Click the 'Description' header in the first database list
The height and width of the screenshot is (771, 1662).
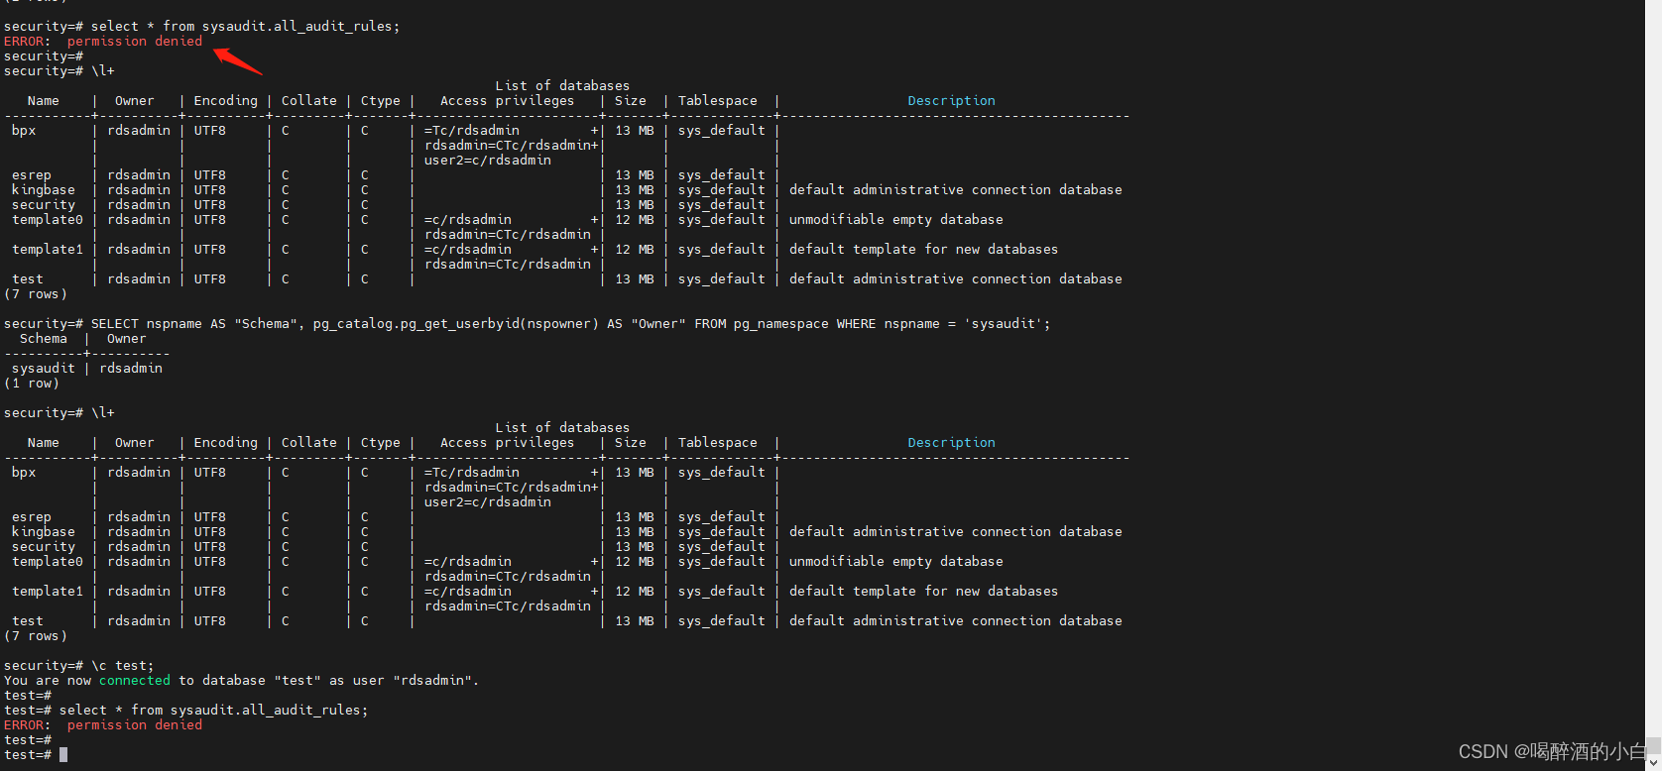tap(952, 101)
